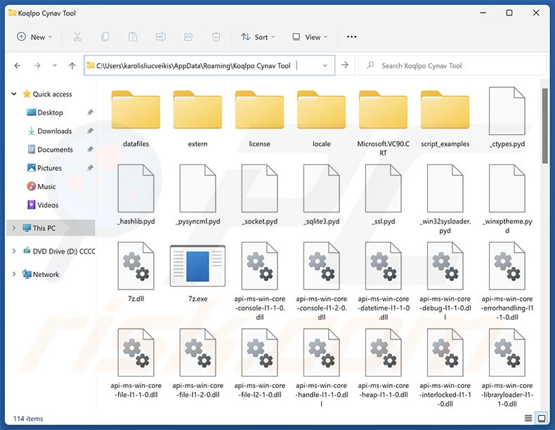Open the New dropdown menu

(x=34, y=37)
